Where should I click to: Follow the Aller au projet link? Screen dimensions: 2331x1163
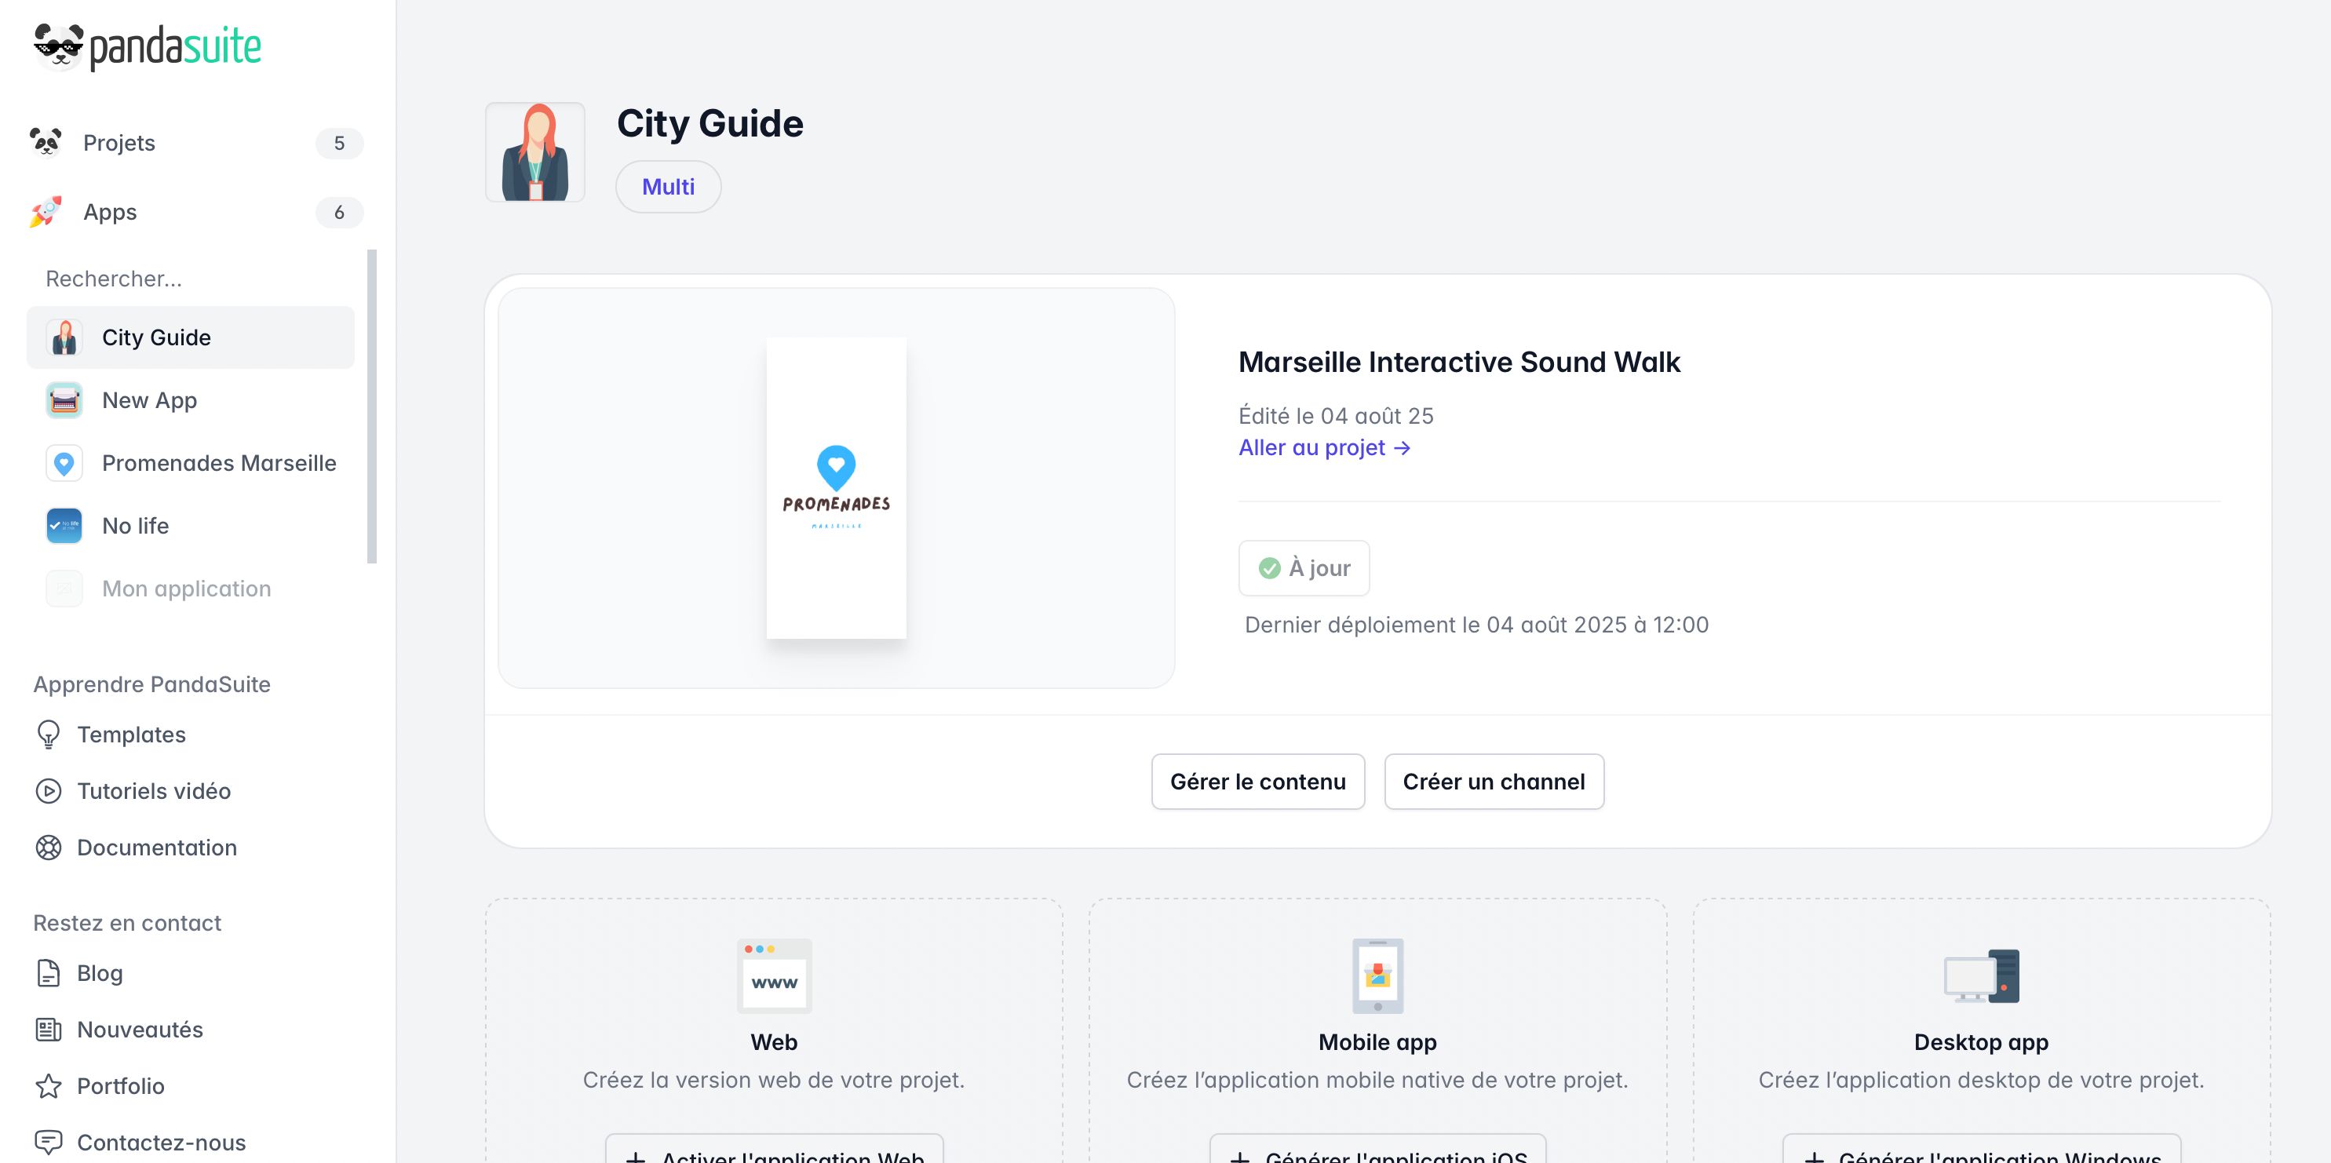(1324, 447)
